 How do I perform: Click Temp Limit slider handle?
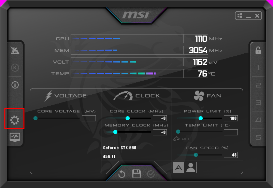click(178, 132)
